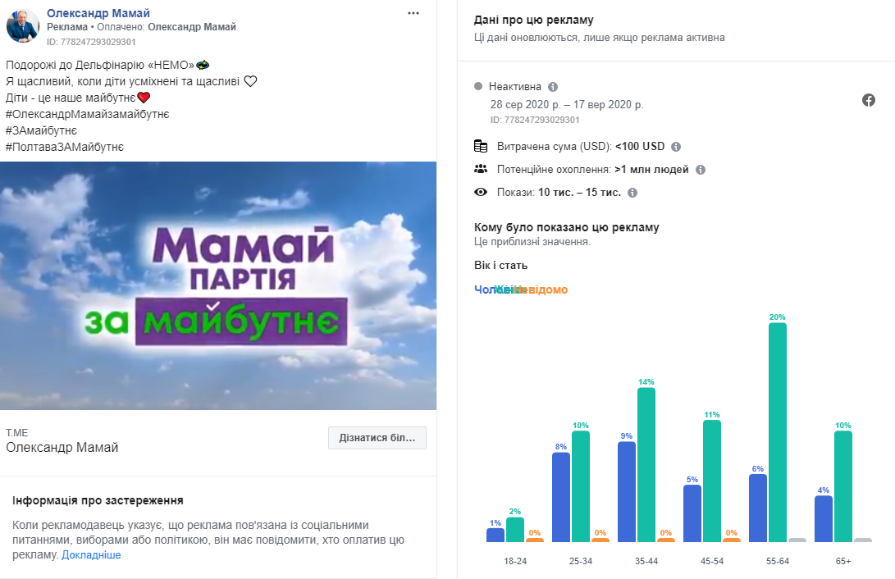Screen dimensions: 895x579
Task: Open the Олександр Мамай page name link
Action: click(98, 13)
